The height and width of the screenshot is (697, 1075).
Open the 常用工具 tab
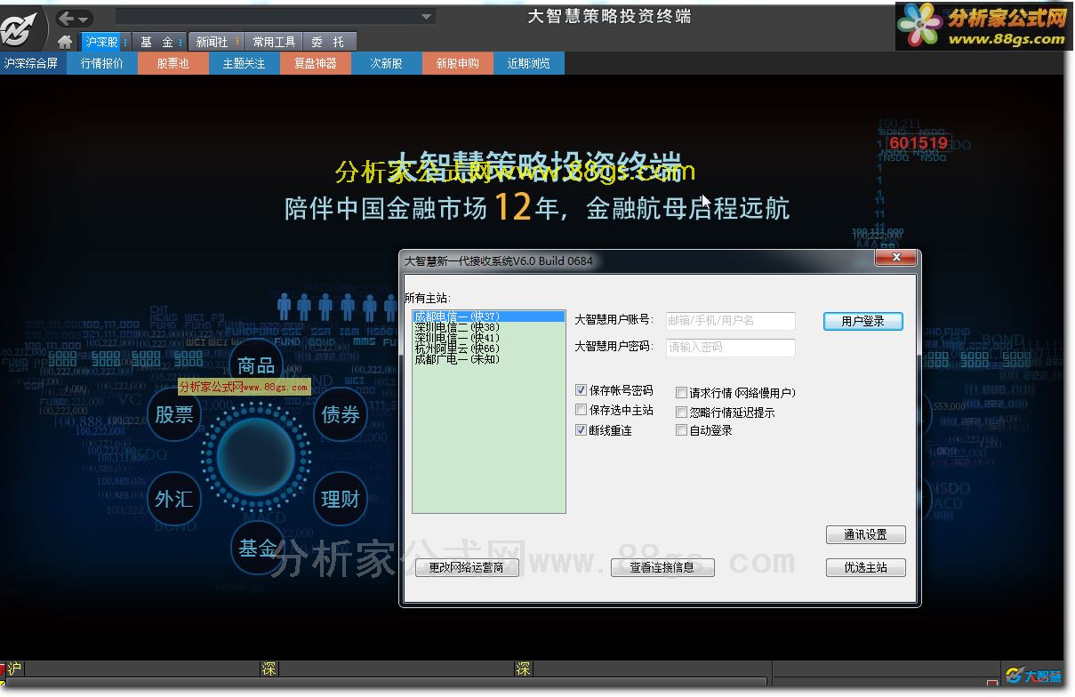click(x=274, y=42)
